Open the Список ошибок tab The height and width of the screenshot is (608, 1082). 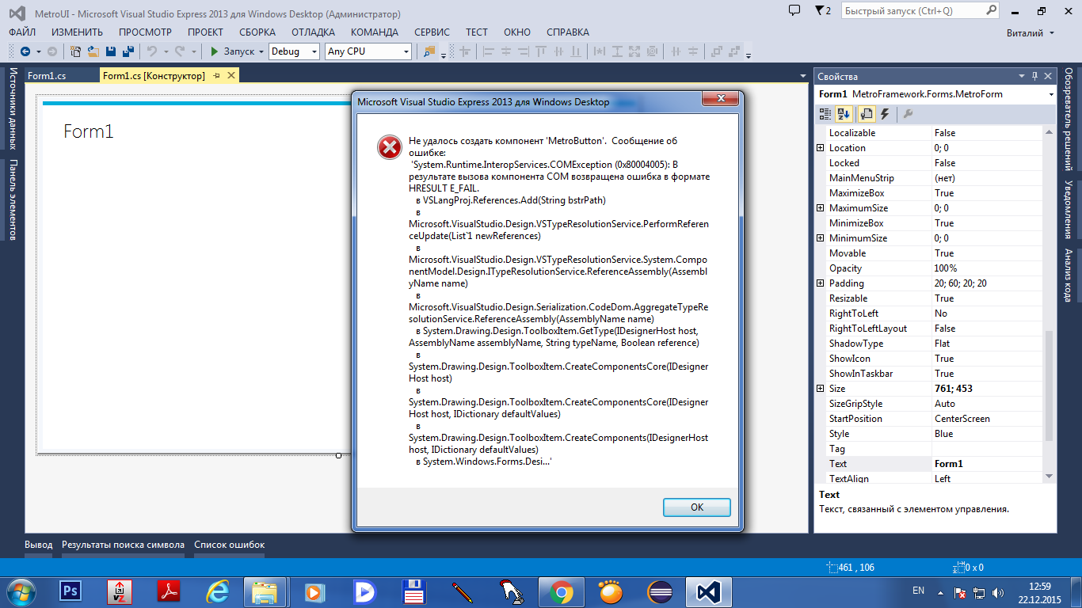pyautogui.click(x=230, y=545)
